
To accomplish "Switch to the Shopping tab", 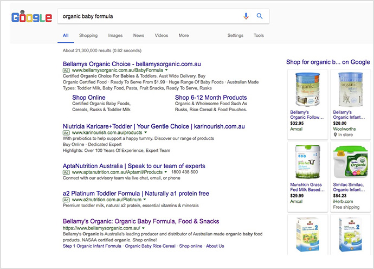I will (88, 36).
